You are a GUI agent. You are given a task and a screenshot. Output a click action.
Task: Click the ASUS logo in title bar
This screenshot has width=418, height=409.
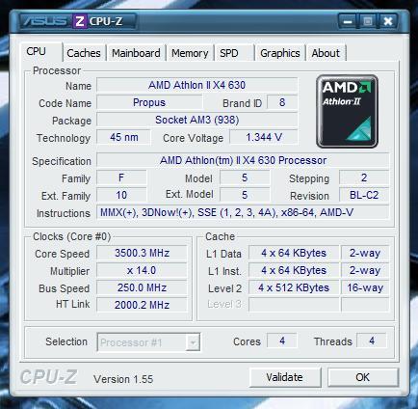coord(45,21)
